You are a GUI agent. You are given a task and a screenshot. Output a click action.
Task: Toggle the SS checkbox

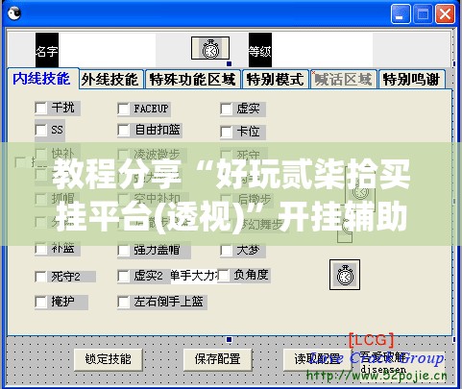click(x=41, y=130)
